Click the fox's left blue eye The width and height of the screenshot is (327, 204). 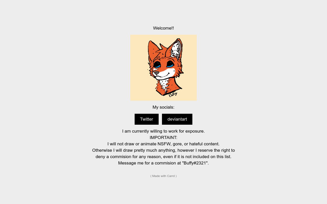coord(157,65)
